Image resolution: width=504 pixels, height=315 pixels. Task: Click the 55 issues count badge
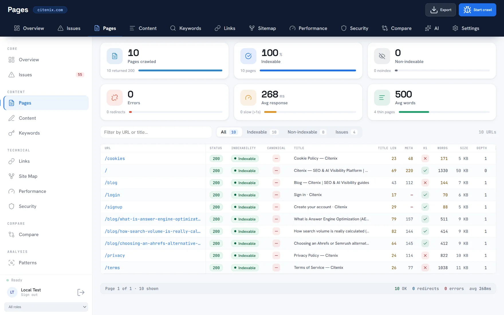coord(80,75)
